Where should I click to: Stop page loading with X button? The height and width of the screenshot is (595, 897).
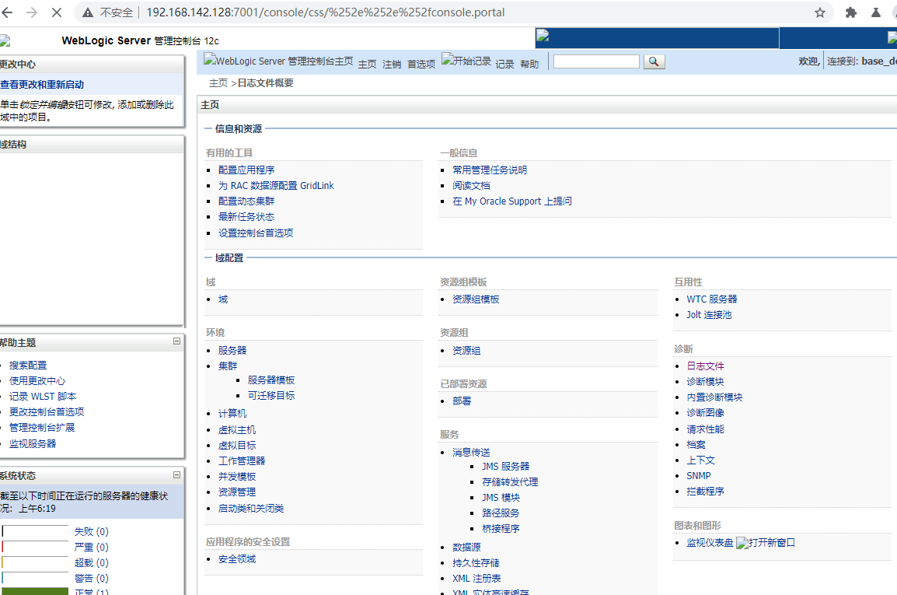pyautogui.click(x=57, y=12)
